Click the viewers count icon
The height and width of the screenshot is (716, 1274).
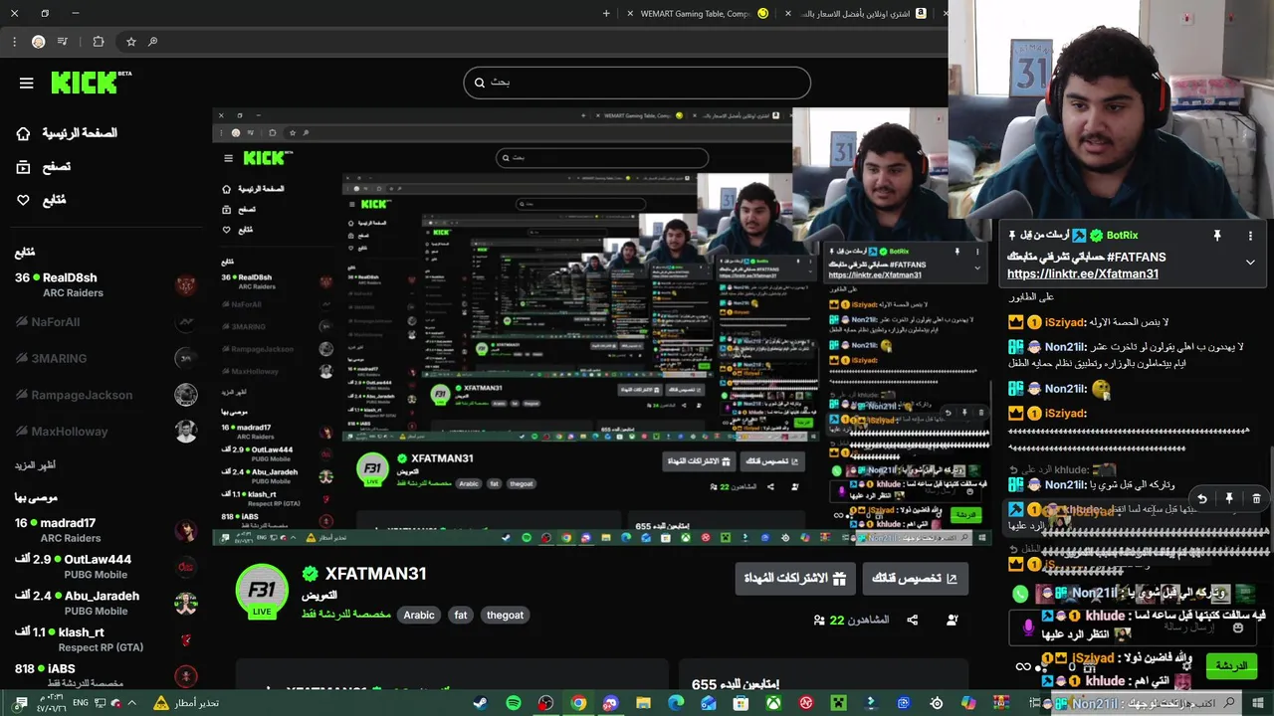819,621
